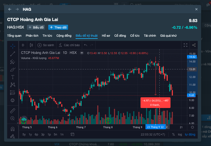Toggle magnet mode for drawings
The image size is (211, 146).
(13, 129)
